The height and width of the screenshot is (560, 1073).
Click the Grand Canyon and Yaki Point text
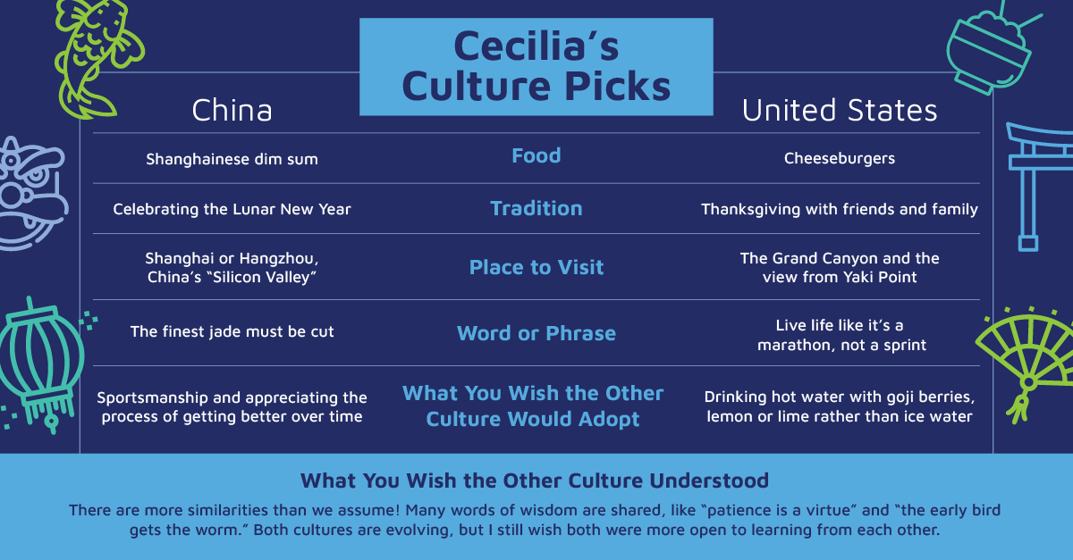pos(840,267)
